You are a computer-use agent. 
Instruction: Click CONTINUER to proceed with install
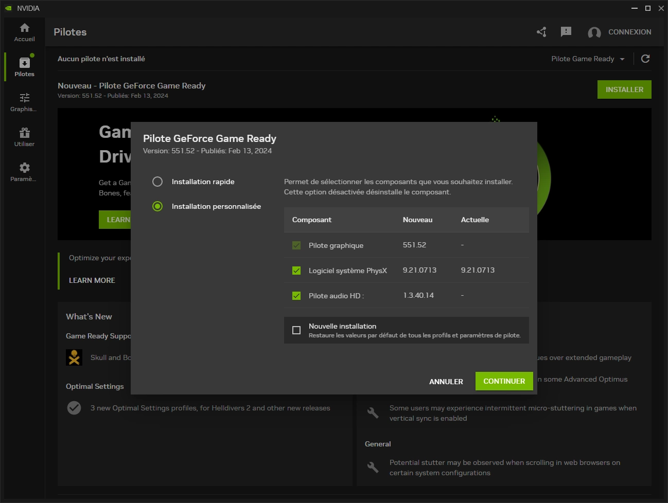pos(504,381)
